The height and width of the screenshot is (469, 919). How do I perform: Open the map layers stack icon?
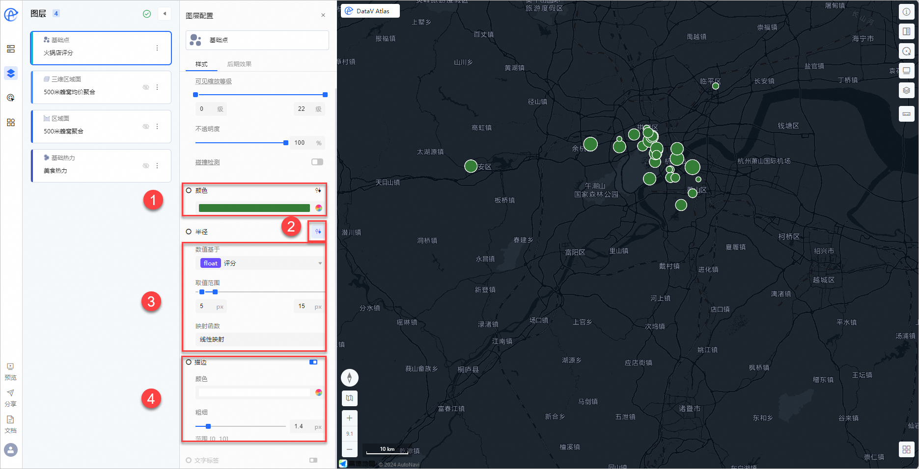(907, 90)
